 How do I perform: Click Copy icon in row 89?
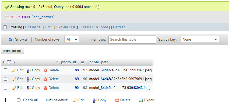point(29,79)
